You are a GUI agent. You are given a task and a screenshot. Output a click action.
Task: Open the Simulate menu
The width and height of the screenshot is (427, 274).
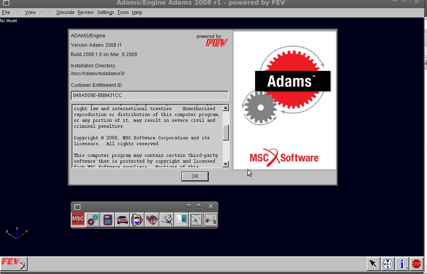(65, 12)
